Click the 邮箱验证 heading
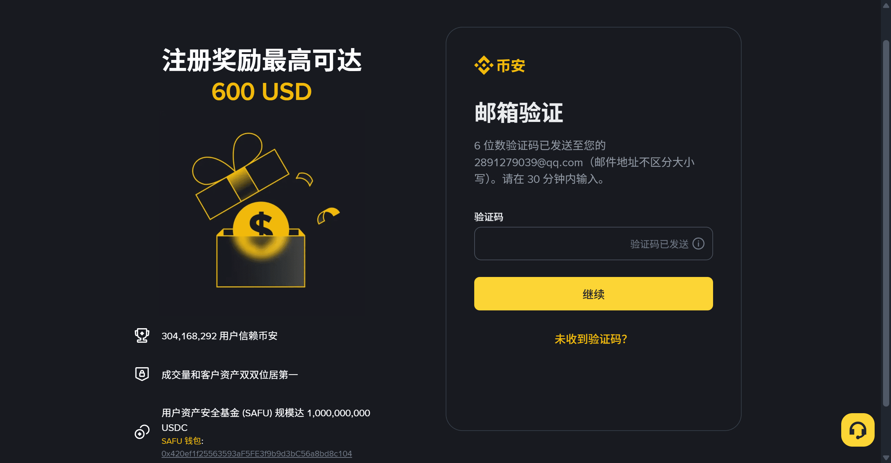Viewport: 891px width, 463px height. [518, 113]
